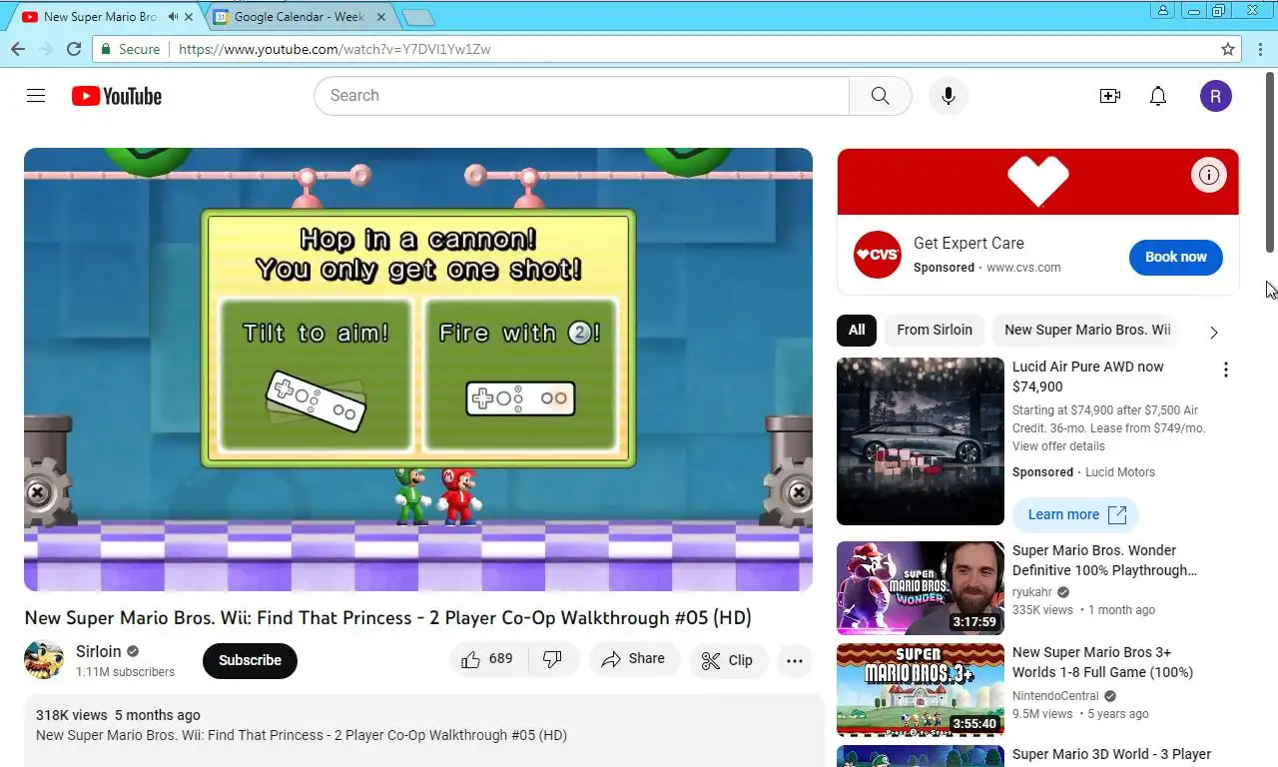Open Super Mario 3D World video title

click(1111, 754)
